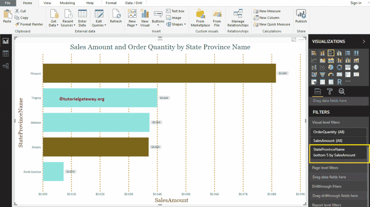Open the Format paint roller pane
The height and width of the screenshot is (207, 370).
click(x=330, y=91)
